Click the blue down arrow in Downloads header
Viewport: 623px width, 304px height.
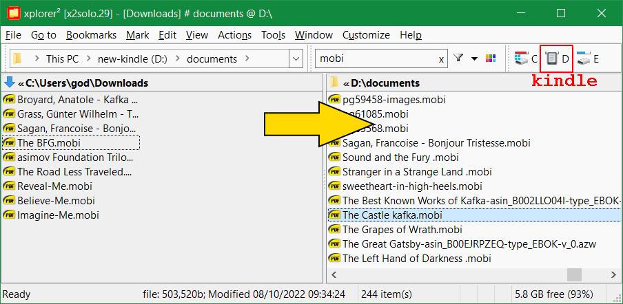(x=10, y=83)
